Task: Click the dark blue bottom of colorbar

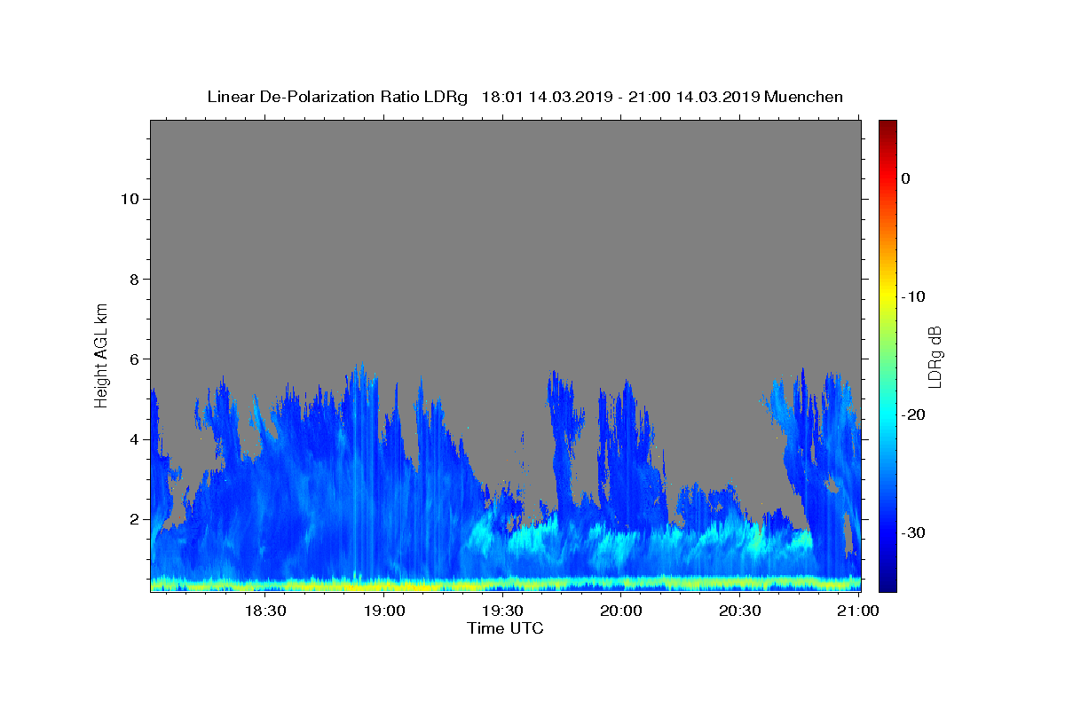Action: click(887, 577)
